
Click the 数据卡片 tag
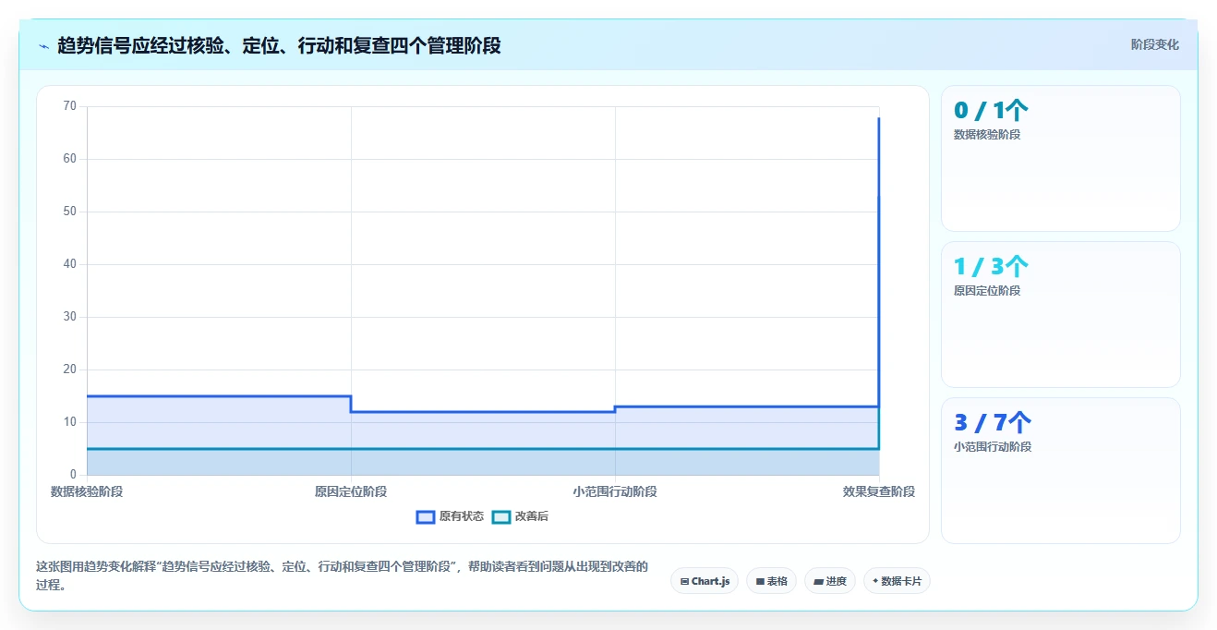point(897,581)
